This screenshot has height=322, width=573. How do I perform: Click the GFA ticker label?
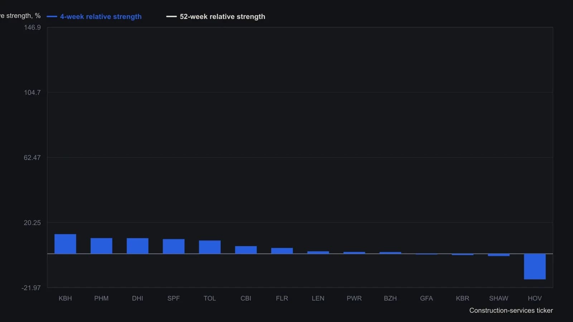click(427, 298)
